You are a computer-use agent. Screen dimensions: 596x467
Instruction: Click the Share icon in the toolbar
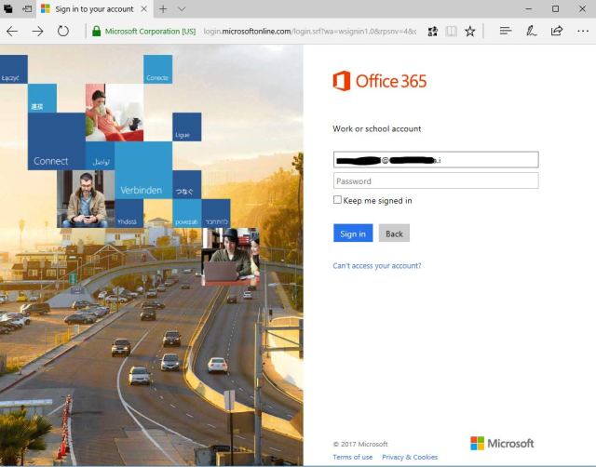click(557, 31)
